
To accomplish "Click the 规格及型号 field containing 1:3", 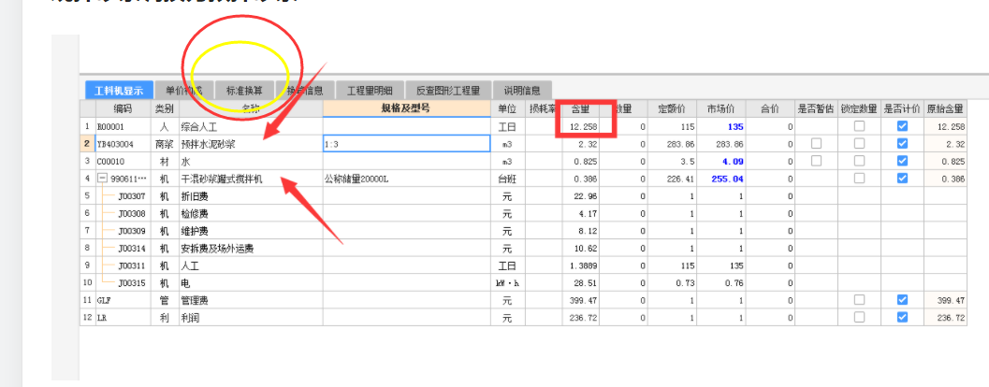I will click(x=407, y=144).
